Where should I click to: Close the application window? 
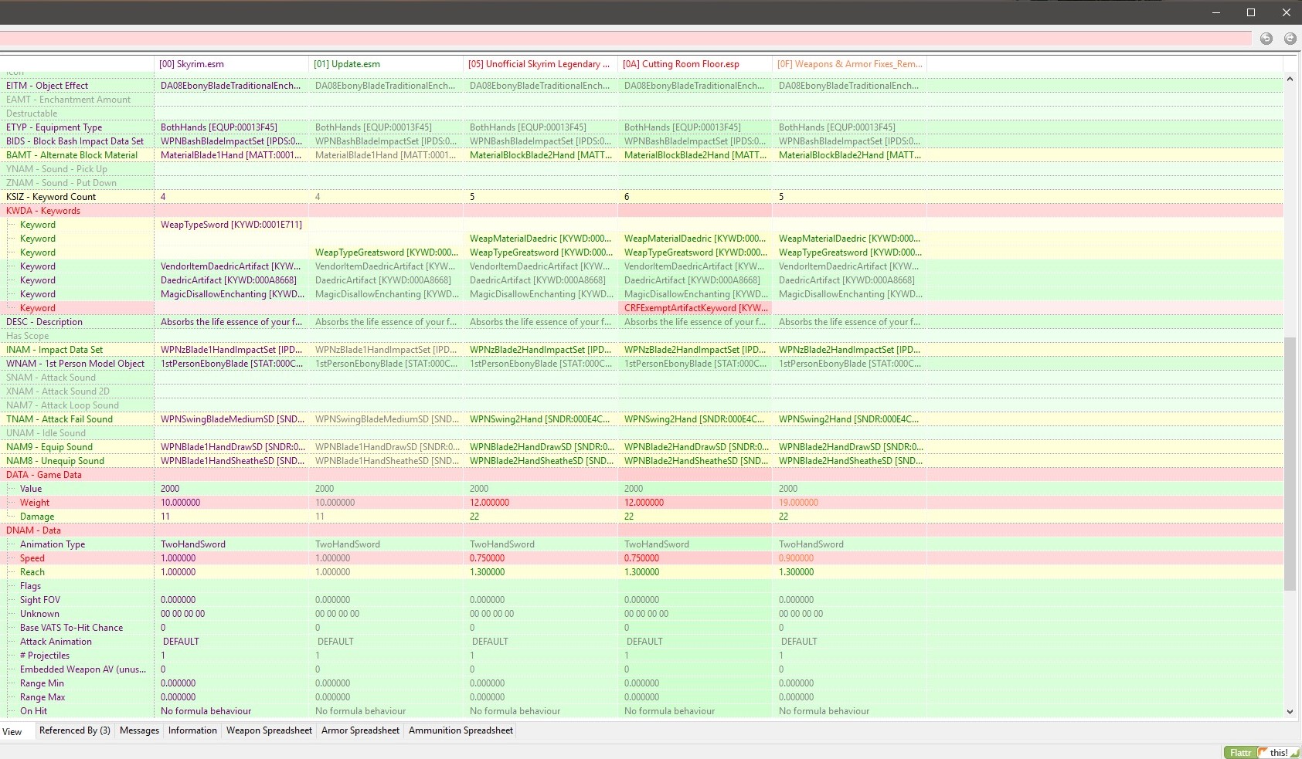[1286, 12]
